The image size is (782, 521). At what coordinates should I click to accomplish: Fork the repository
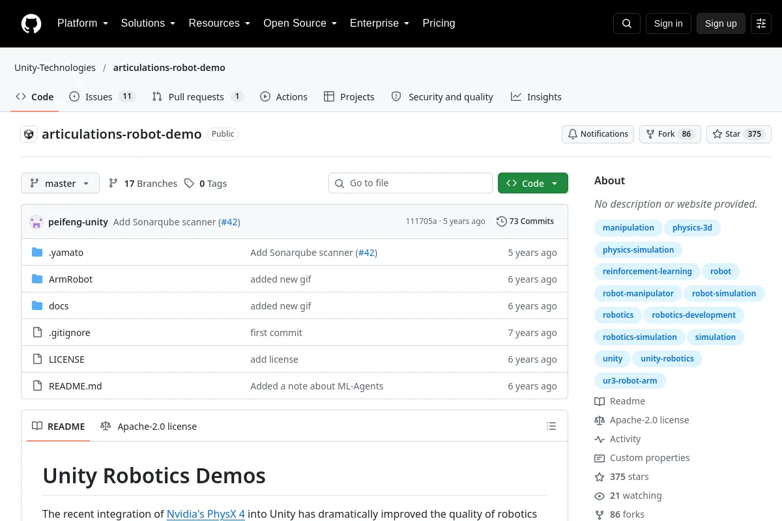pos(670,134)
